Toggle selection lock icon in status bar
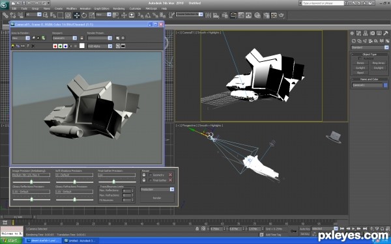Screen dimensions: 391x244 coord(197,228)
